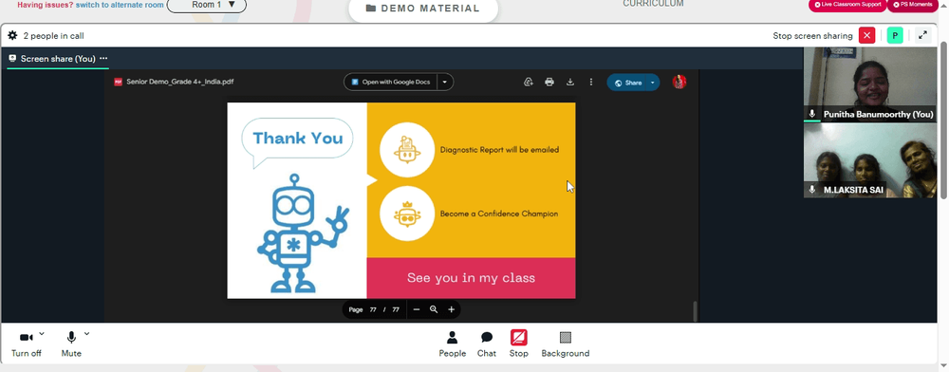This screenshot has height=372, width=949.
Task: Open call settings gear icon
Action: tap(12, 36)
